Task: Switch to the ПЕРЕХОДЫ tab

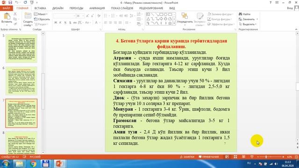Action: coord(76,8)
